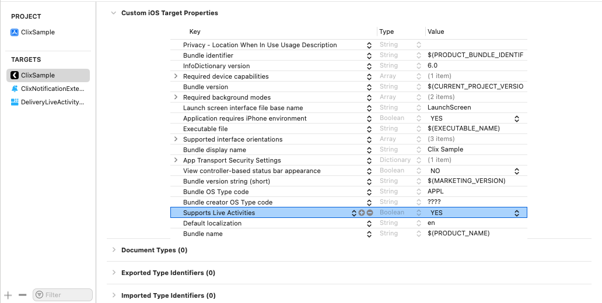Screen dimensions: 602x303
Task: Change type stepper for Bundle OS Type code
Action: (x=419, y=191)
